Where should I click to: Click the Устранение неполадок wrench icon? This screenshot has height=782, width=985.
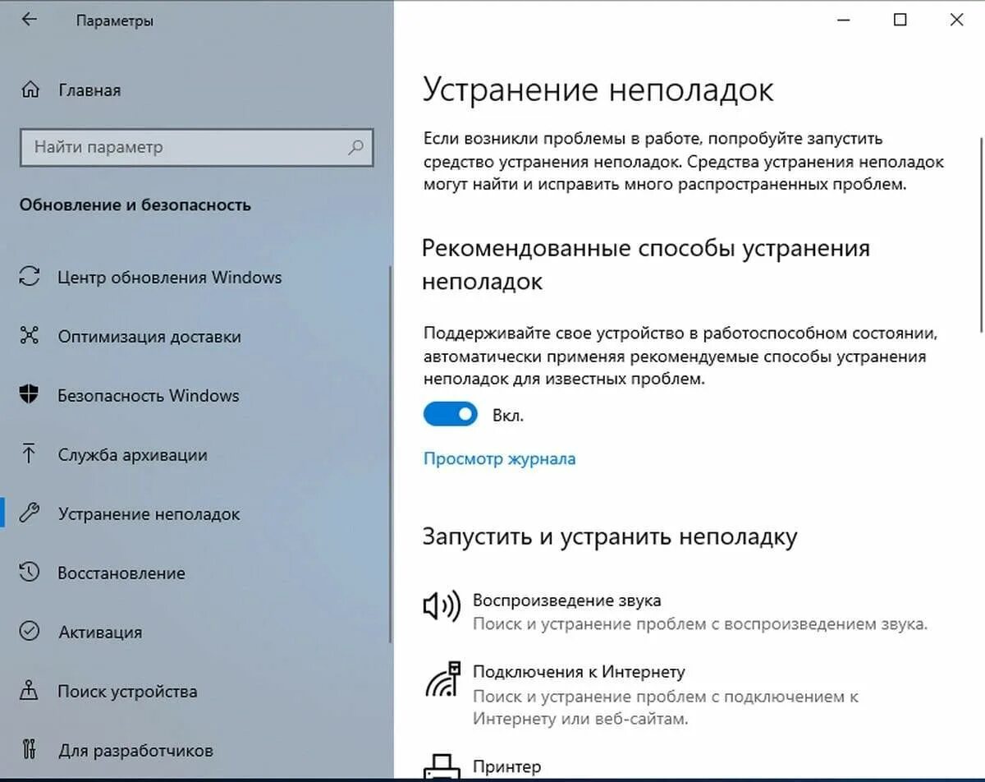[x=30, y=513]
